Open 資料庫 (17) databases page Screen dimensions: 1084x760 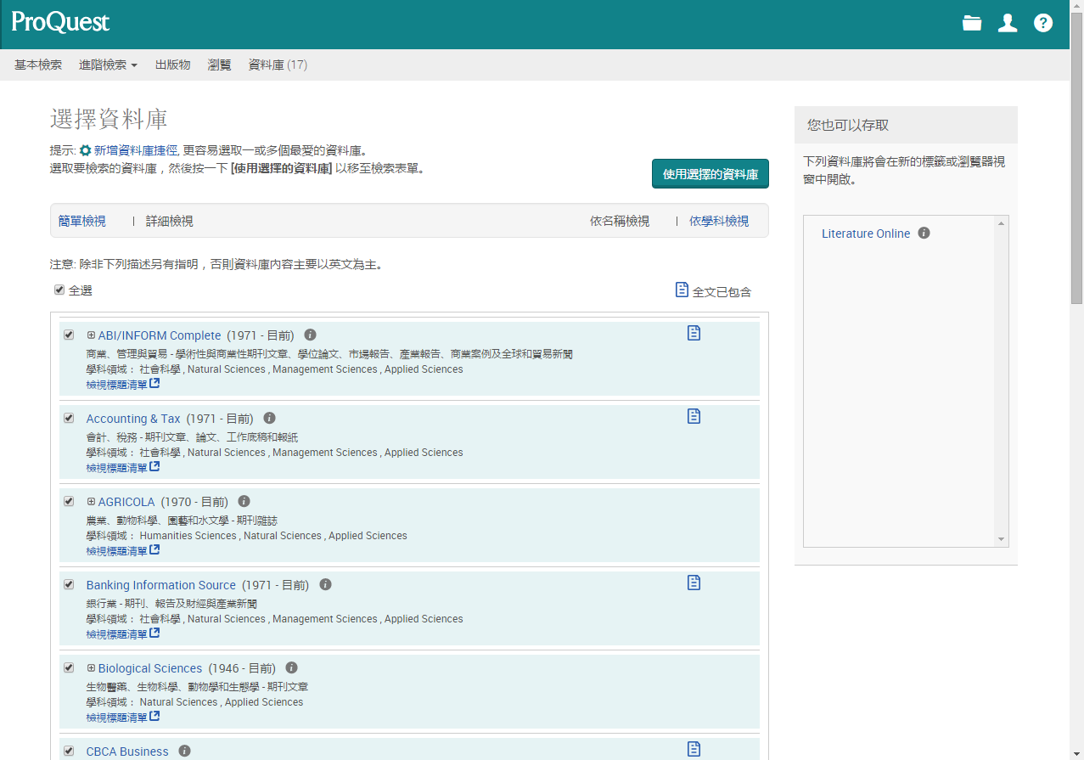[278, 65]
